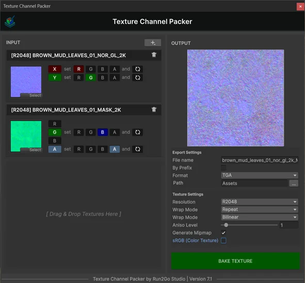Click the Texture Channel Packer logo icon
305x283 pixels.
[10, 21]
